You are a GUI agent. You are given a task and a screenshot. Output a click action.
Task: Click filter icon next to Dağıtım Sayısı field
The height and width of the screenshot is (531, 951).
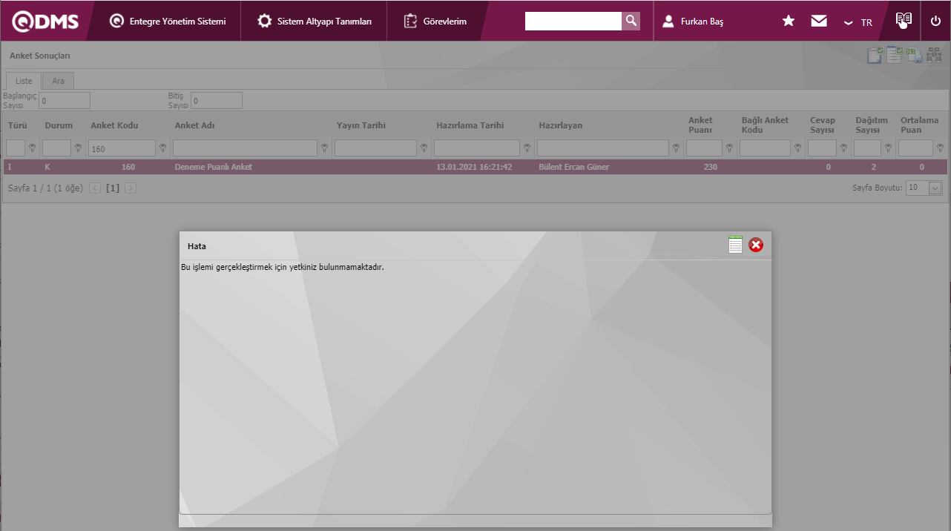coord(888,148)
